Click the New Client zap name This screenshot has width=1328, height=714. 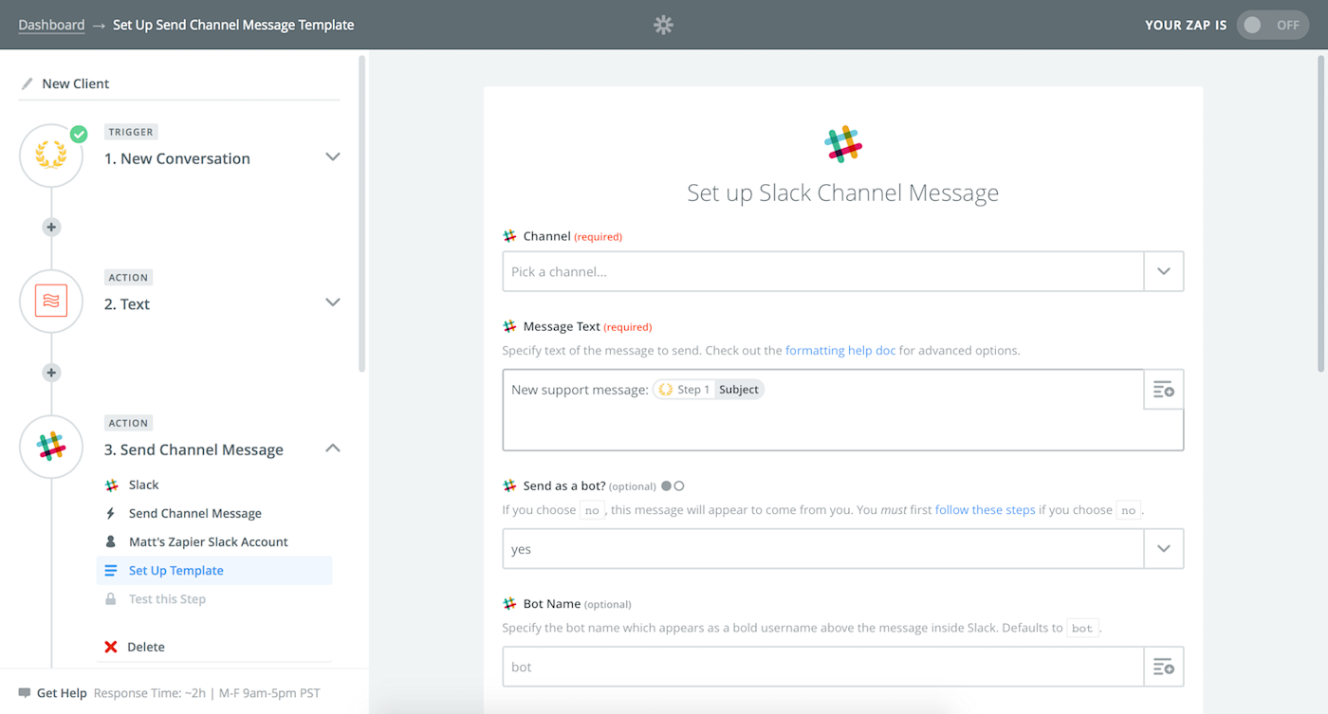pos(76,83)
